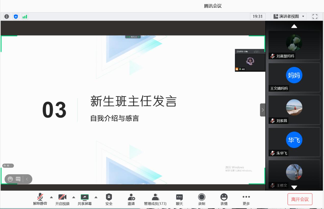
Task: Invite participants with 邀请 icon
Action: (131, 199)
